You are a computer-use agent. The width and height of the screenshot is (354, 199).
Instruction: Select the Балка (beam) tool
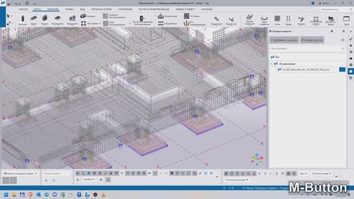(34, 20)
